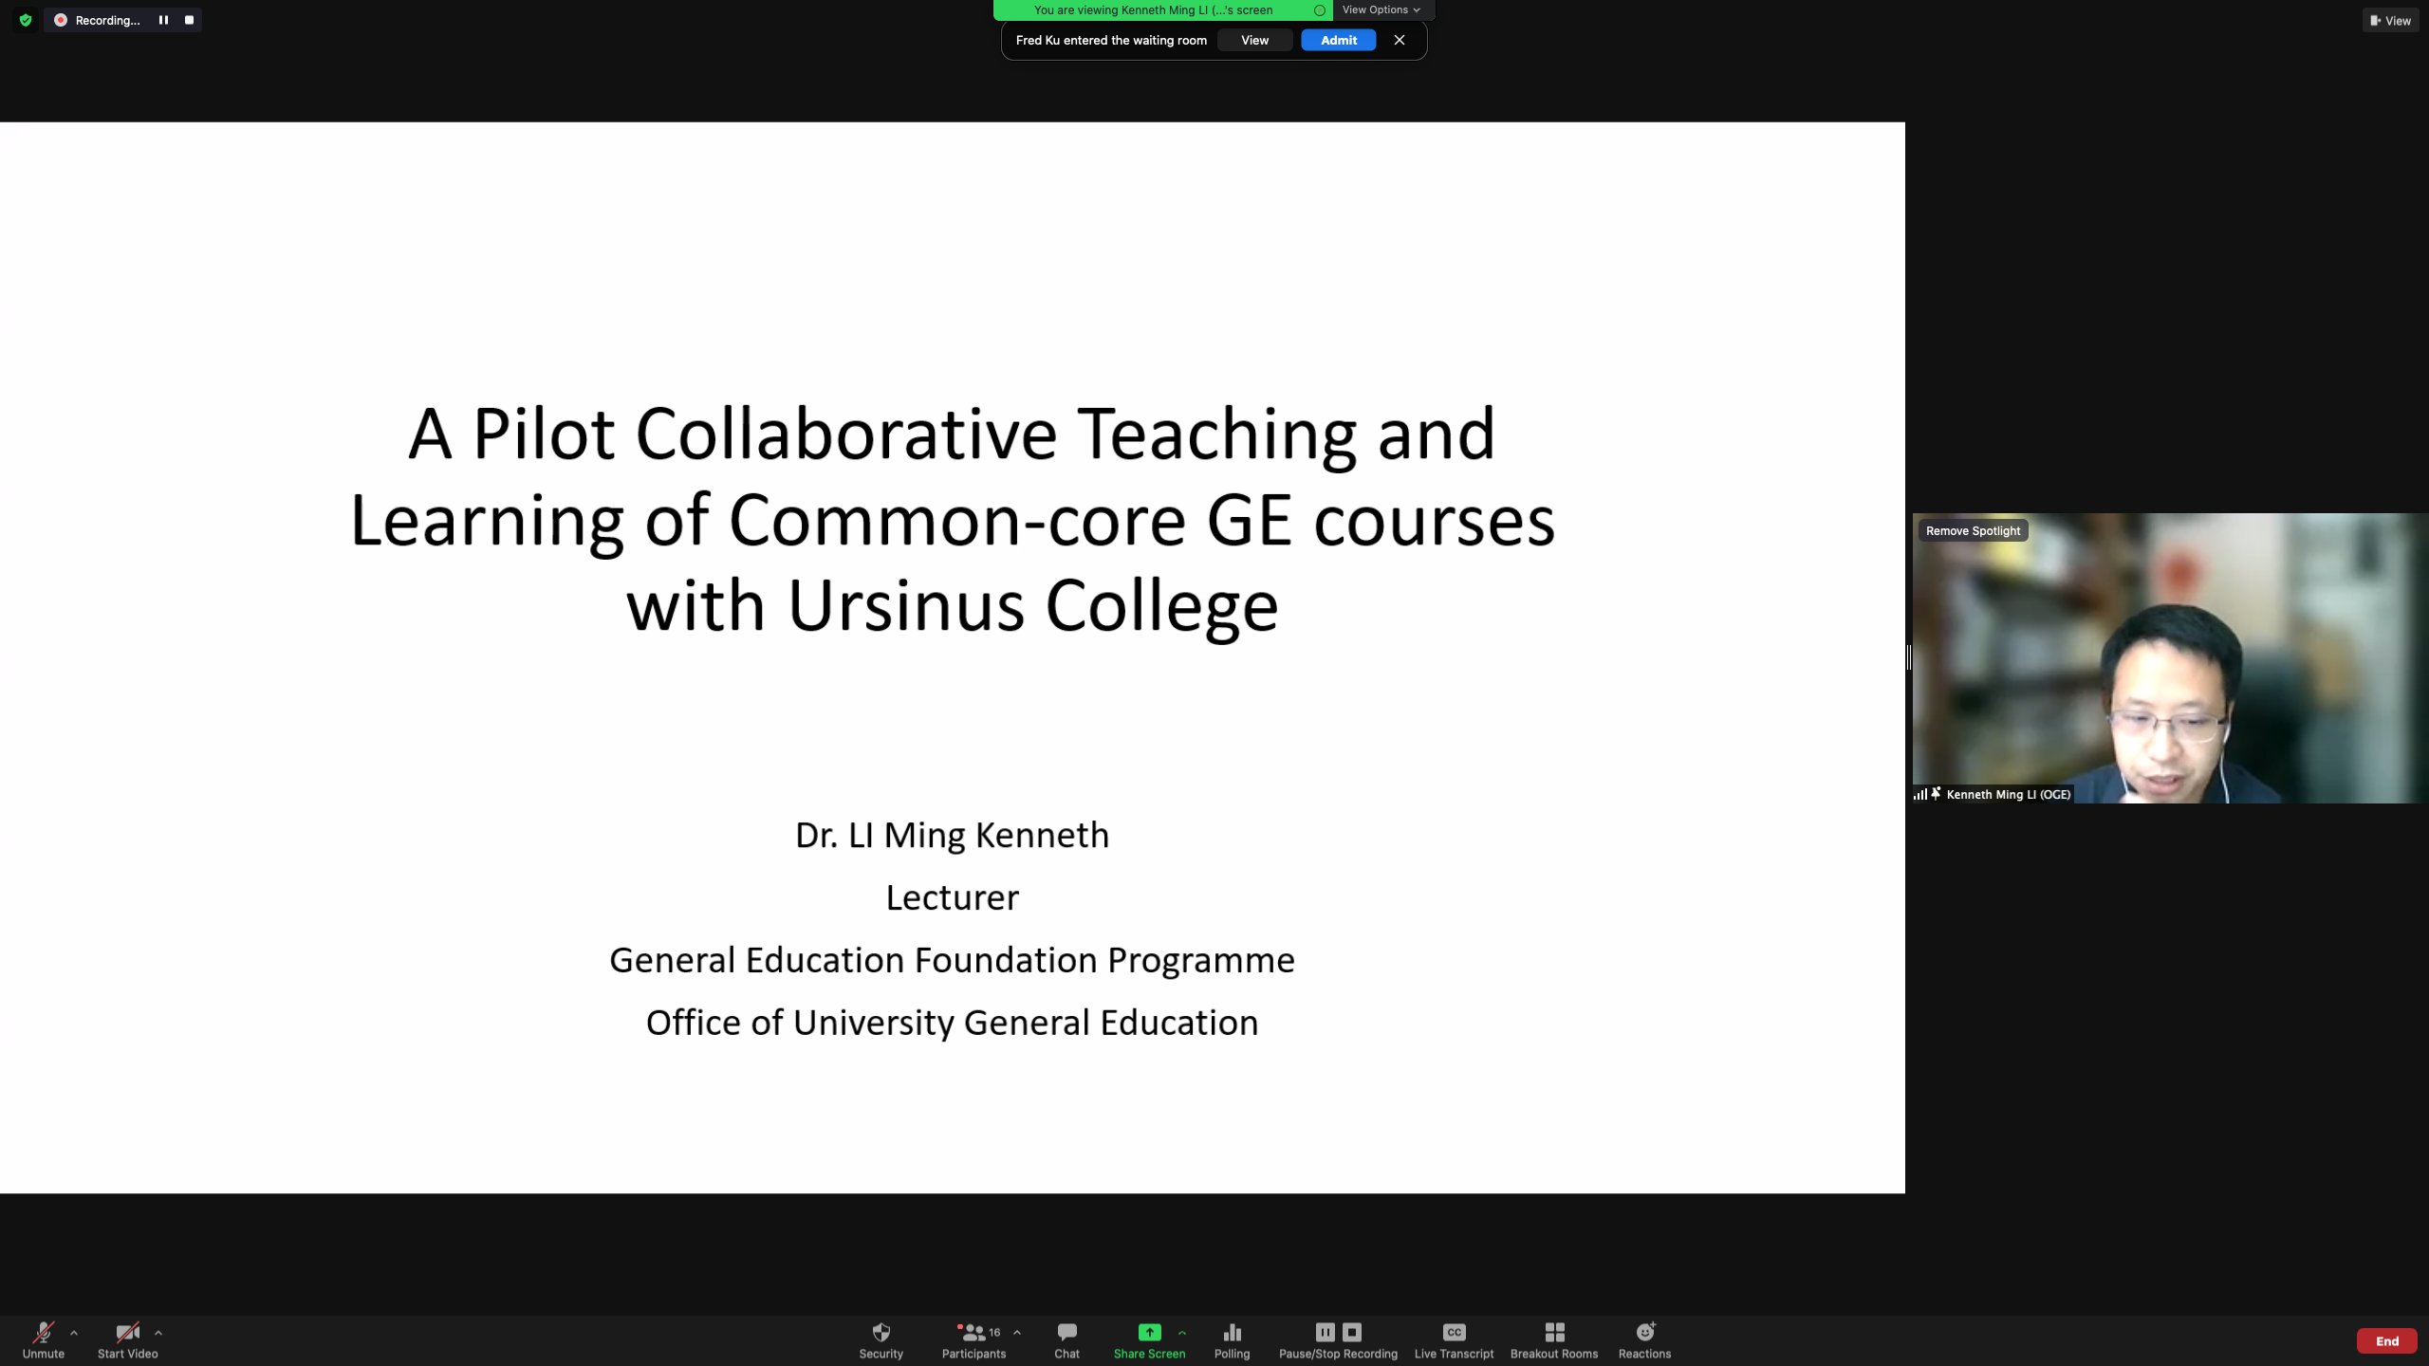Viewport: 2429px width, 1366px height.
Task: Expand video options arrow next to Start Video
Action: pos(158,1333)
